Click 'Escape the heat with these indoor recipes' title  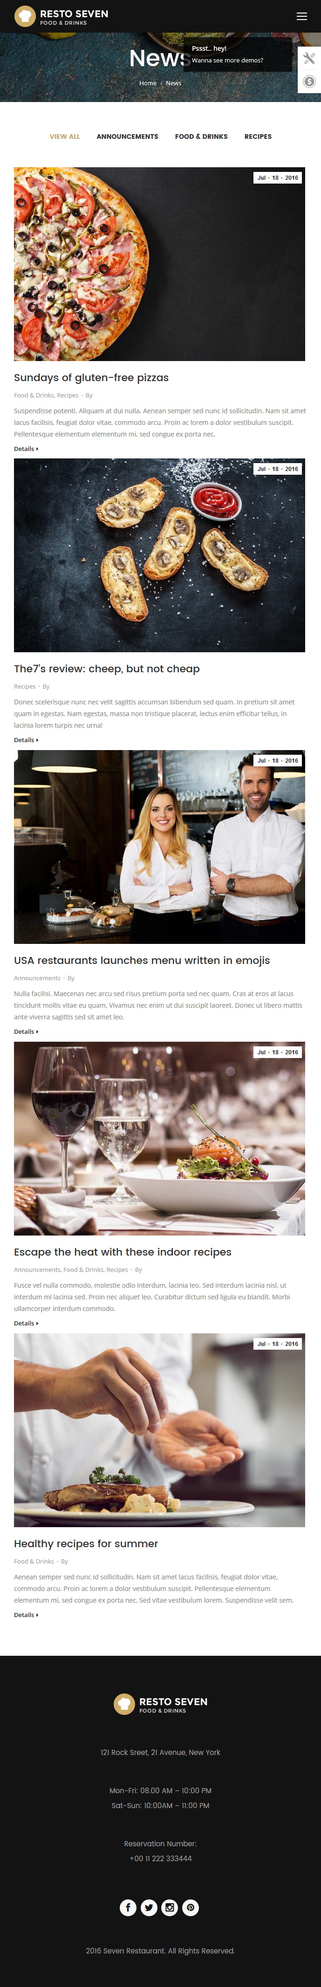(x=123, y=1252)
